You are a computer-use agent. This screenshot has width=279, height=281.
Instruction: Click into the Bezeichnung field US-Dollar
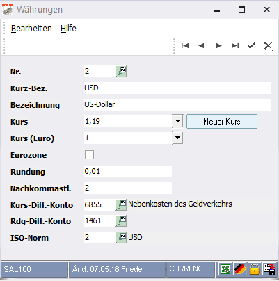click(x=177, y=104)
